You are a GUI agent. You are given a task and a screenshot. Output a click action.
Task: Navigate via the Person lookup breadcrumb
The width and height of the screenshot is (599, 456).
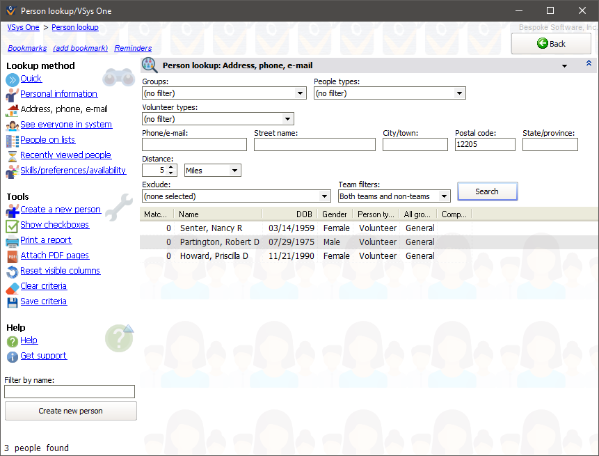coord(74,27)
